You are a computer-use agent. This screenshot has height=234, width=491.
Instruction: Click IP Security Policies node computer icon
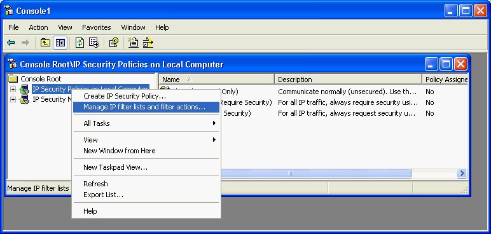(x=24, y=89)
